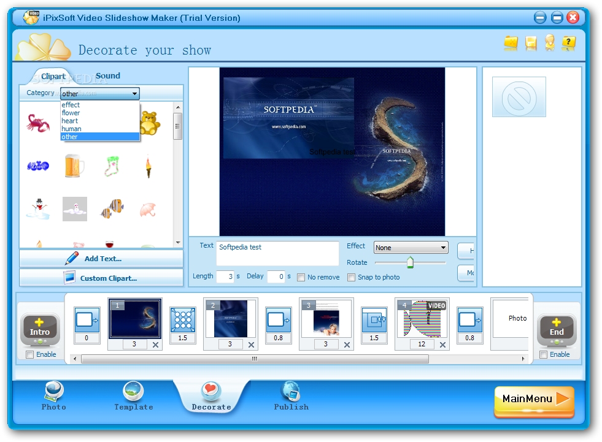
Task: Pick the blue Love text clipart
Action: 37,166
